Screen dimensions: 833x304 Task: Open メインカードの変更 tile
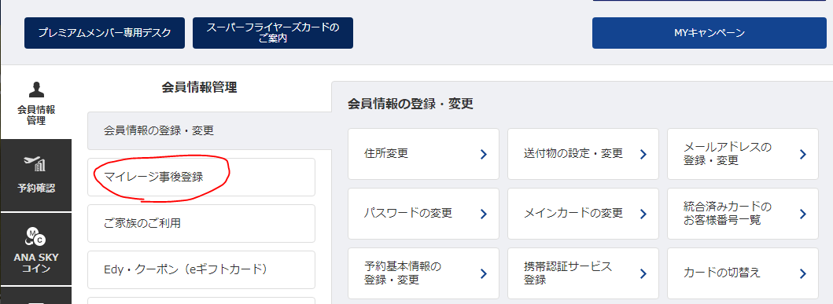584,214
